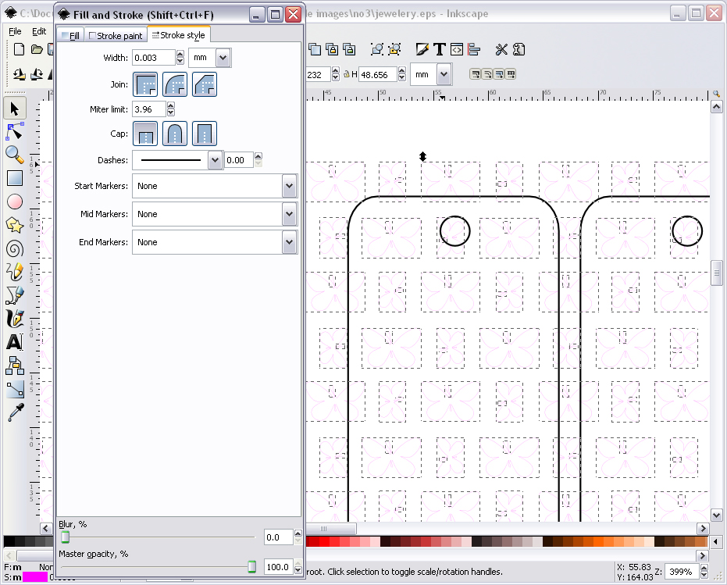
Task: Select the Stroke style tab
Action: [179, 35]
